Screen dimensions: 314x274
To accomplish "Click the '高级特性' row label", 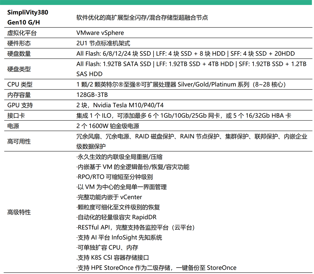I will [x=19, y=212].
